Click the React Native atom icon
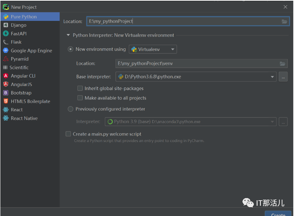Screen dimensions: 294x216 tap(6, 118)
